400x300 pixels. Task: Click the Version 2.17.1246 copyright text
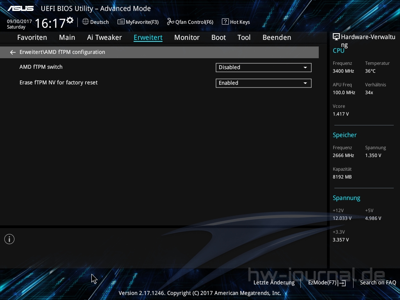[200, 293]
